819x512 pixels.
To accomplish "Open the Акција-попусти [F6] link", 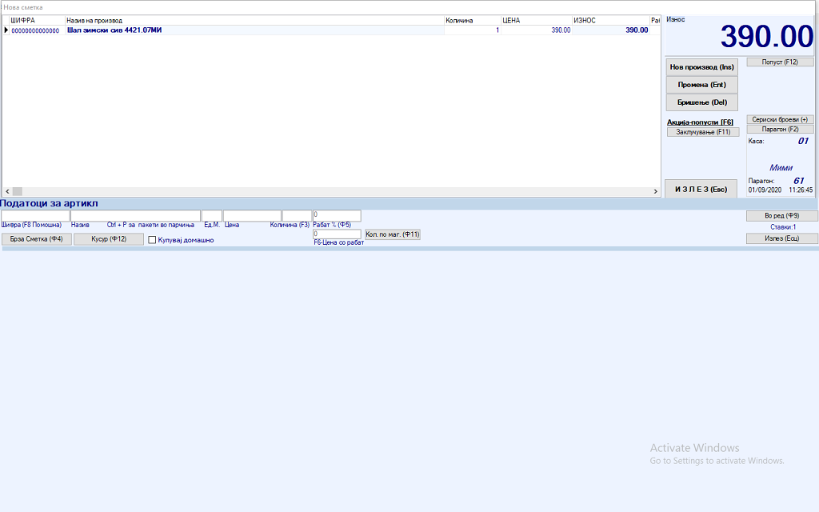I will click(700, 122).
